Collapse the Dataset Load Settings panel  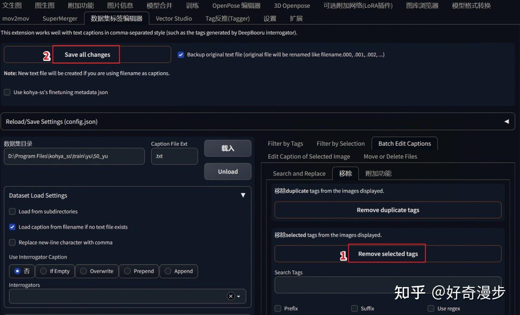[x=243, y=195]
